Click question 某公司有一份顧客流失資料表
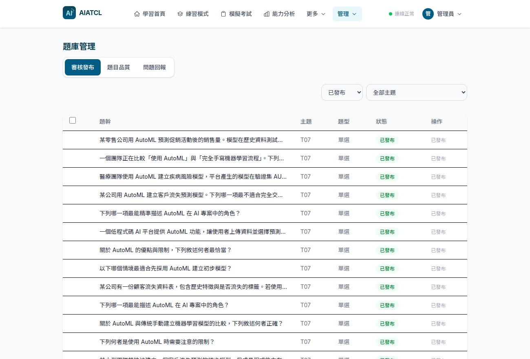This screenshot has height=359, width=530. pos(193,287)
